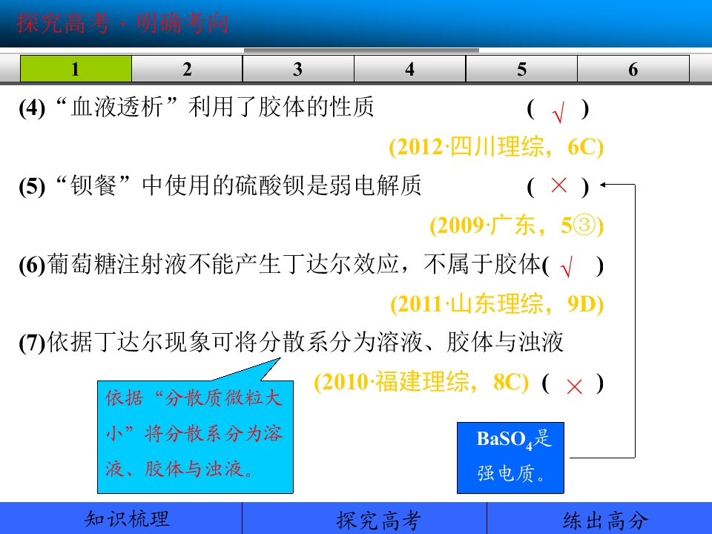Screen dimensions: 712x534
Task: Click the source text 2010·福建理综, 8C
Action: pos(421,382)
